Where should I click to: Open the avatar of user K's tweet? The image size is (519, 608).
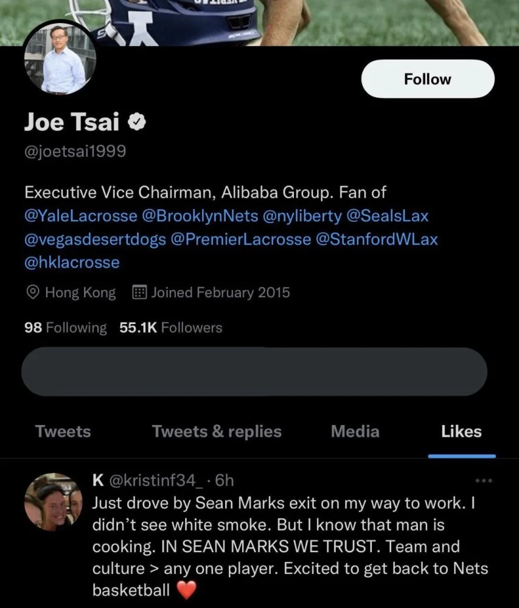click(53, 502)
